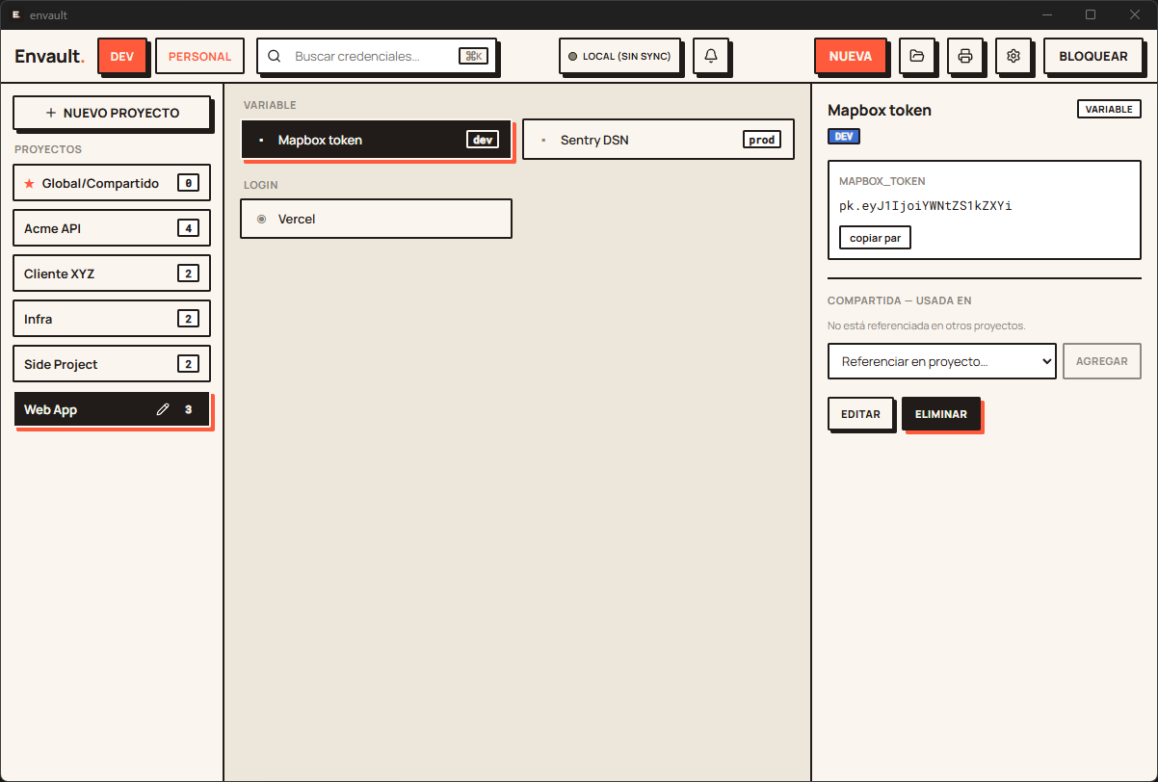Click the LOCAL (SIN SYNC) status toggle
1158x782 pixels.
tap(619, 56)
